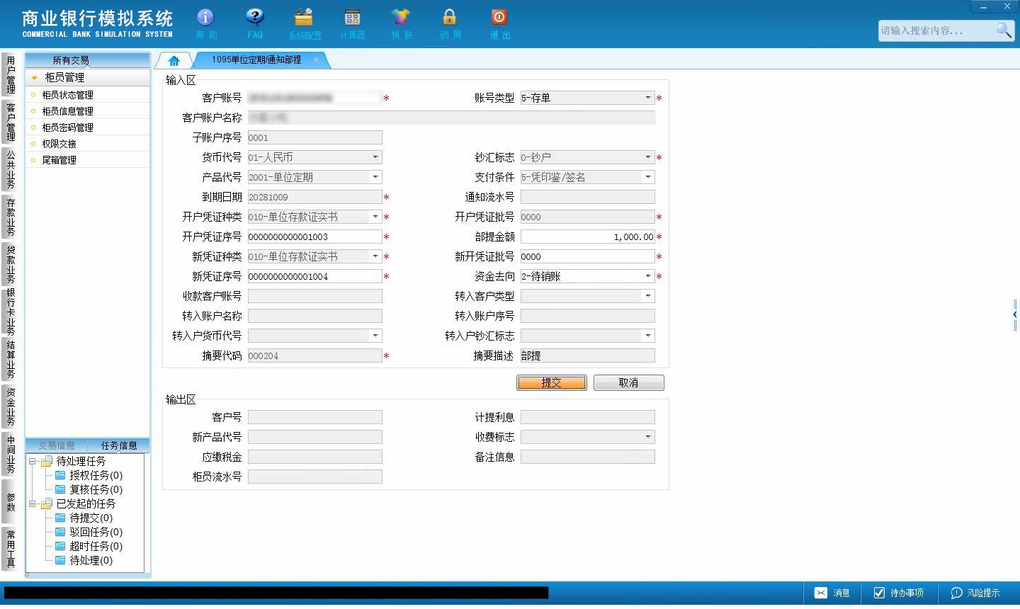Select 驳回任务(0) tree item

tap(96, 532)
